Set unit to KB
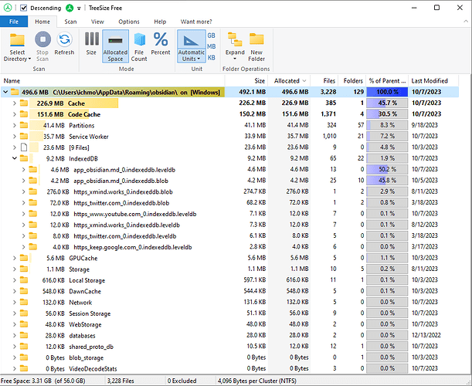This screenshot has width=472, height=386. [212, 57]
